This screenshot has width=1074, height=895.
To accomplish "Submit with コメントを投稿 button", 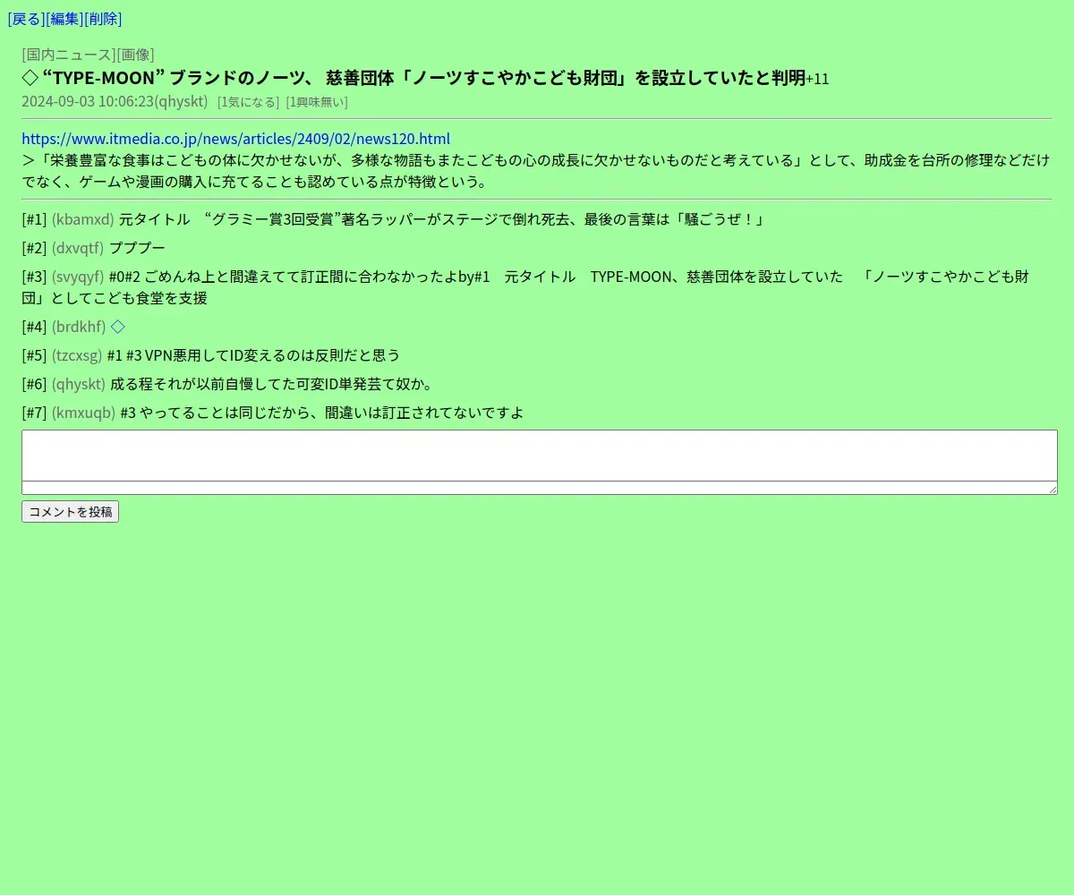I will tap(70, 512).
